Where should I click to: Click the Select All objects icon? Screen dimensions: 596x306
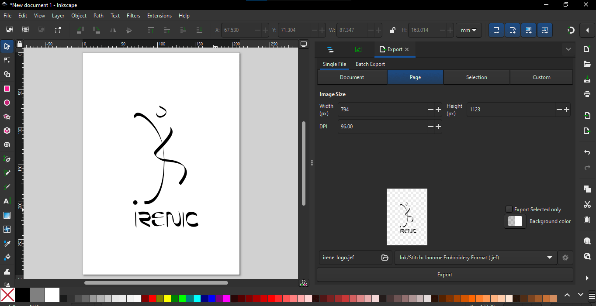(x=10, y=30)
